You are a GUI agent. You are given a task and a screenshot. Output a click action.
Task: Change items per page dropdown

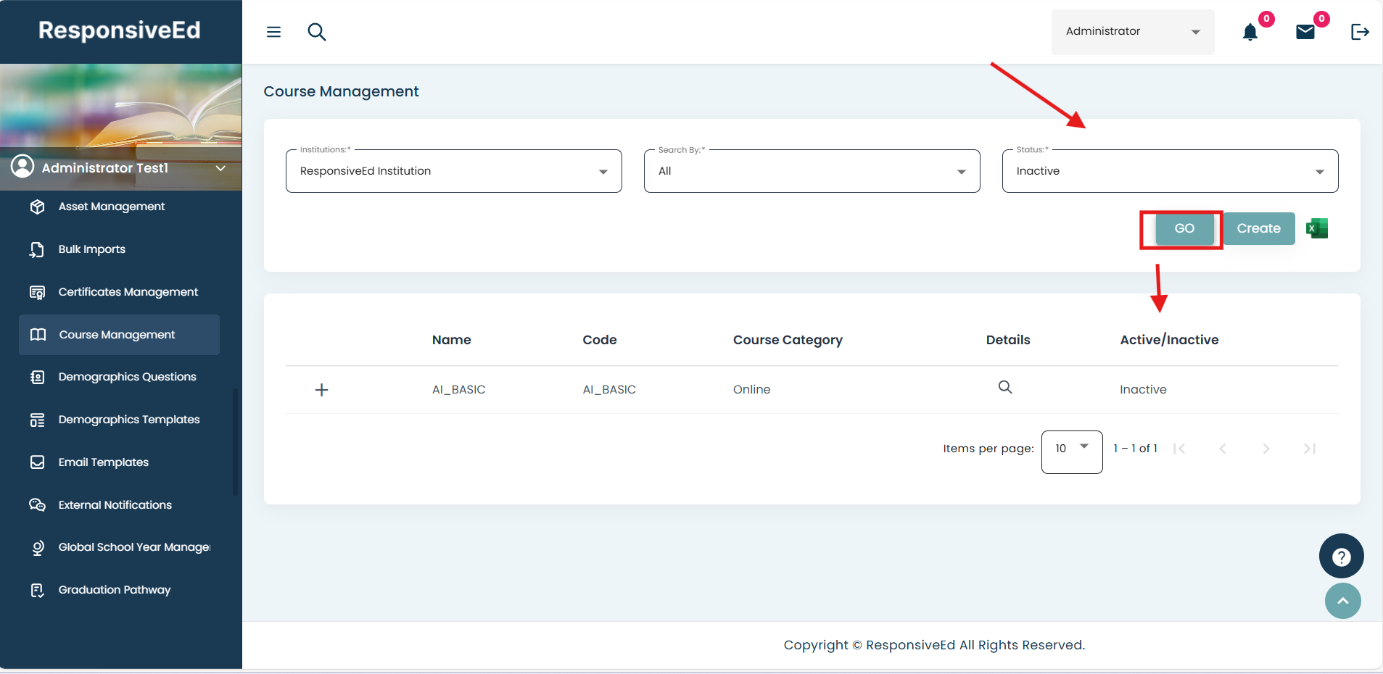pyautogui.click(x=1071, y=449)
